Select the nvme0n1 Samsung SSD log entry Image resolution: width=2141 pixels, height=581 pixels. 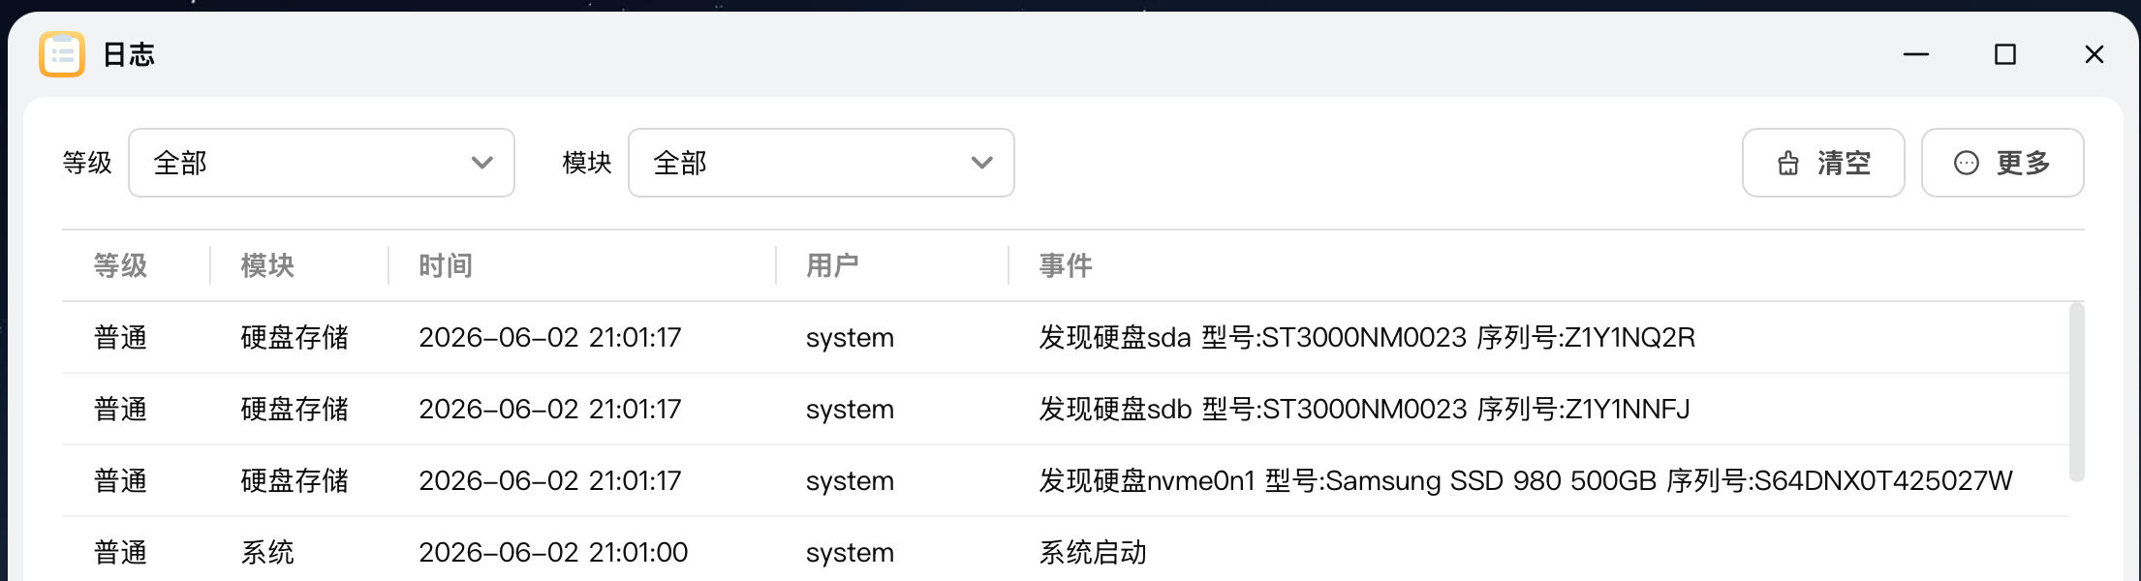(x=1066, y=480)
